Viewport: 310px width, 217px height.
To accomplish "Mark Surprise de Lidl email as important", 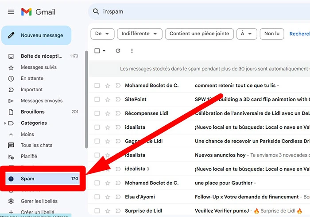I will 118,211.
